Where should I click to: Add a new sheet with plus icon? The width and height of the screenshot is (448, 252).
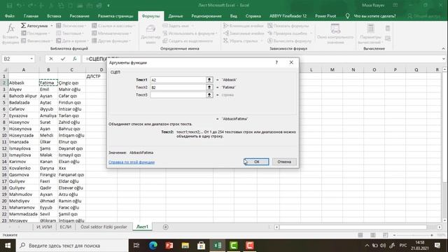pyautogui.click(x=165, y=227)
